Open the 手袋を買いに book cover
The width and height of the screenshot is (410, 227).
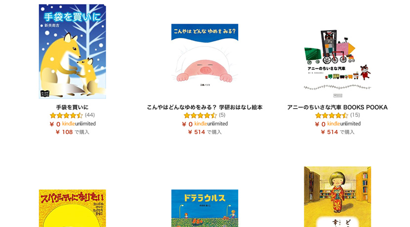(73, 51)
